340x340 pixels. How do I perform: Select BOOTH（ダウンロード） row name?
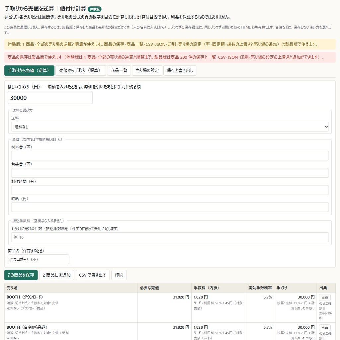pos(25,297)
